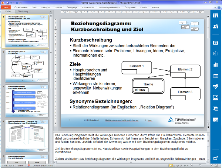Open the bar chart icon in sidebar

[x=216, y=65]
